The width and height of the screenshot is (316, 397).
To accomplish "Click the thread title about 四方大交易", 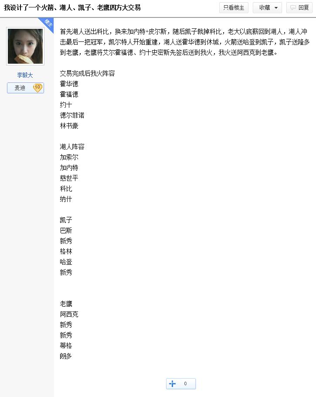I will click(72, 7).
